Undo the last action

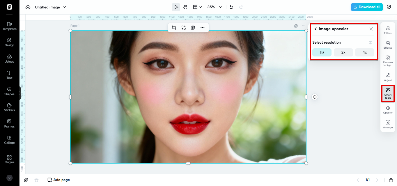pyautogui.click(x=231, y=7)
